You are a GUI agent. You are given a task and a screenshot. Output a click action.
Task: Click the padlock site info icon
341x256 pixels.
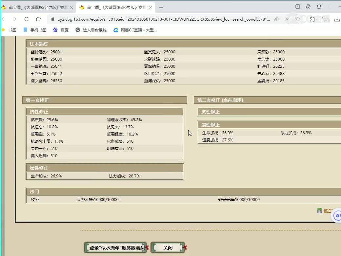(53, 19)
